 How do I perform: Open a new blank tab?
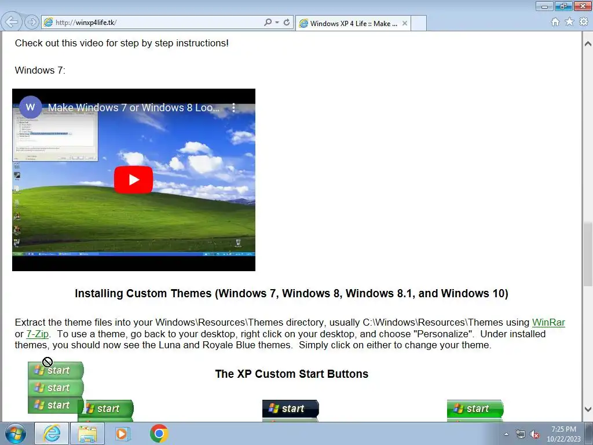419,23
